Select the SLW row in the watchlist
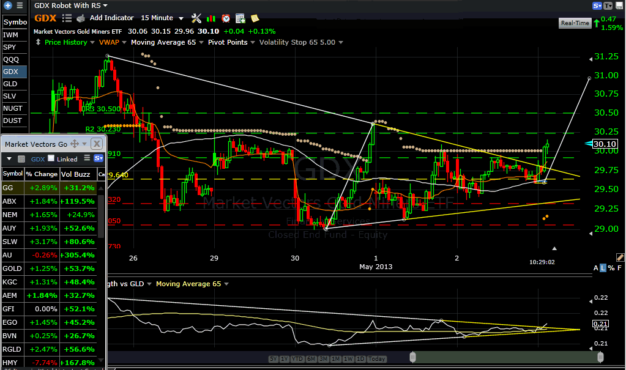This screenshot has width=626, height=370. point(49,242)
